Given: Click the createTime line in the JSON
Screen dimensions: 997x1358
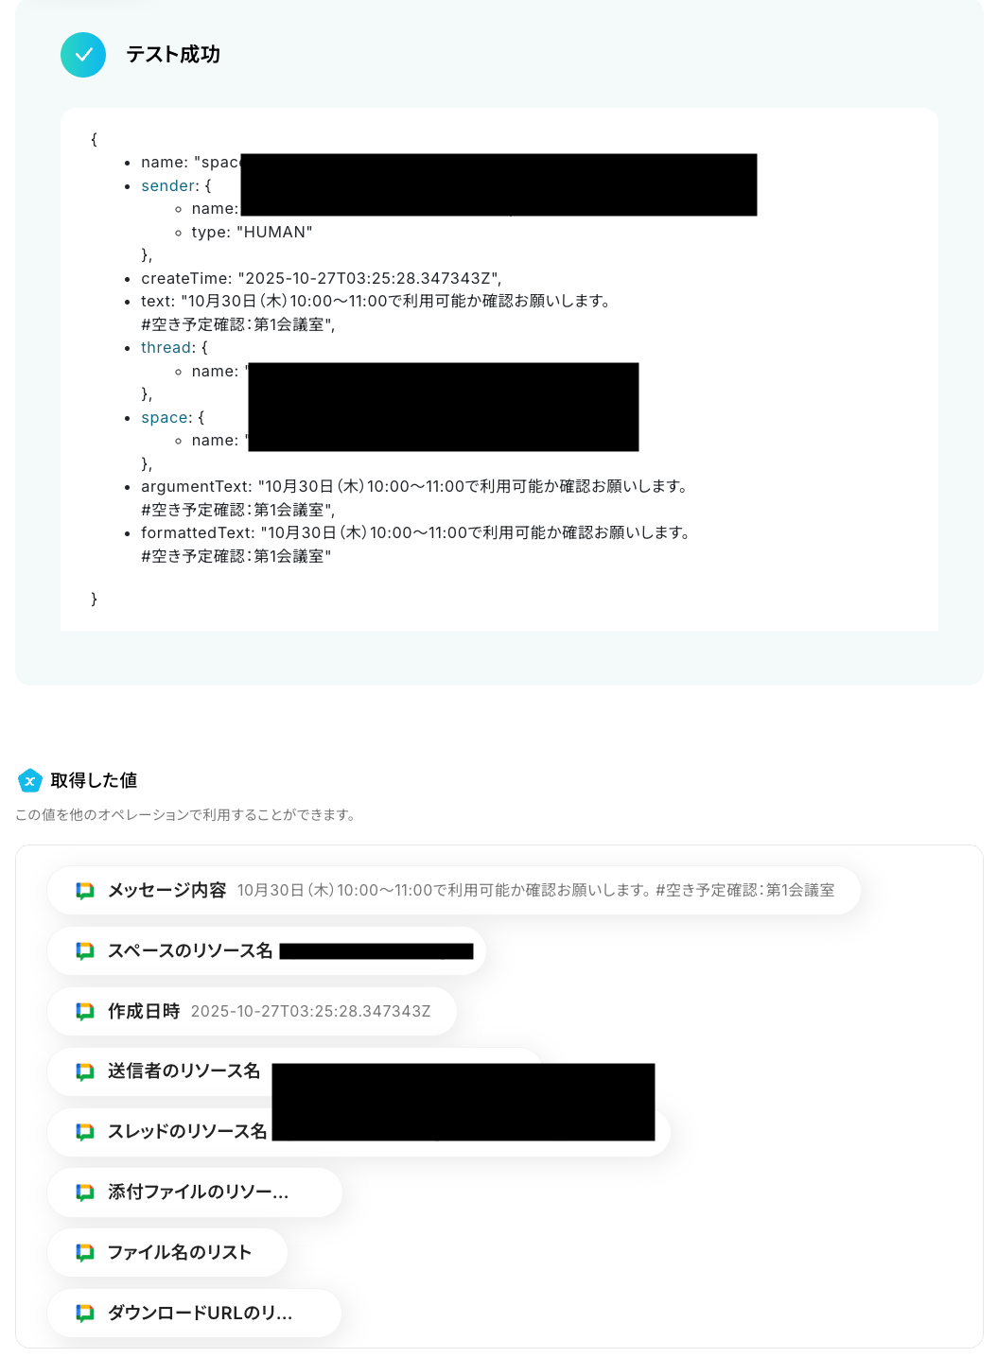Looking at the screenshot, I should tap(322, 279).
